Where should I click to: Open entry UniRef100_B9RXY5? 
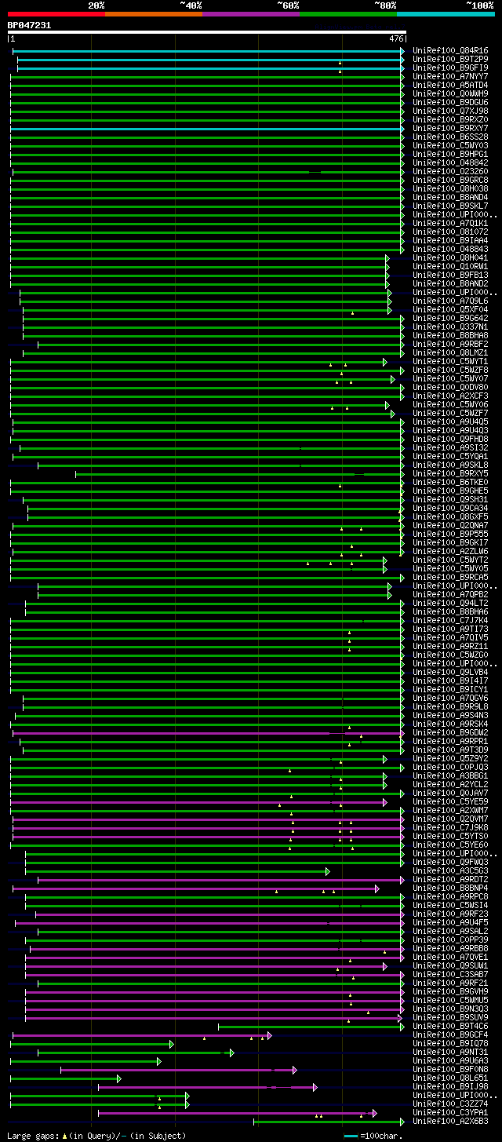[450, 473]
